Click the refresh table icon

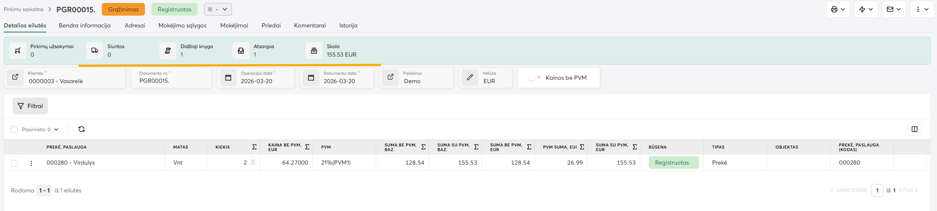pos(82,129)
